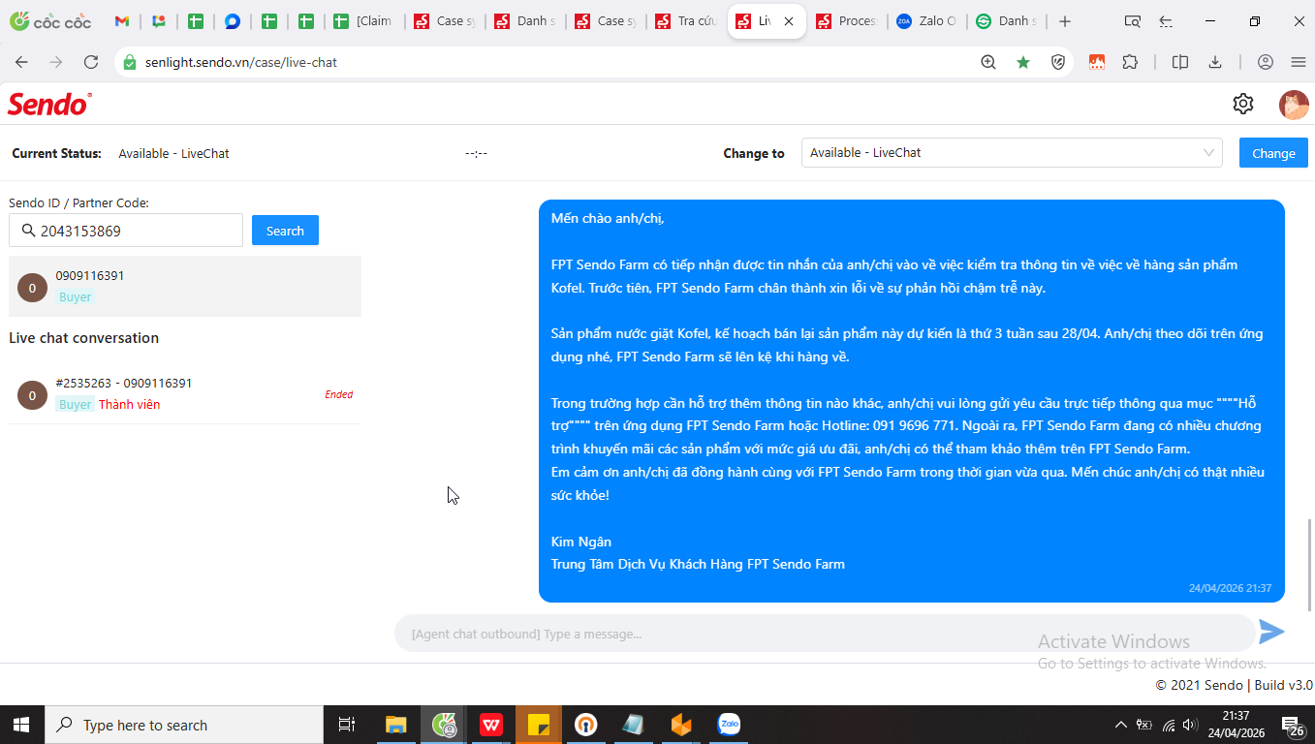
Task: Expand the 'Change to' status dropdown
Action: coord(1012,153)
